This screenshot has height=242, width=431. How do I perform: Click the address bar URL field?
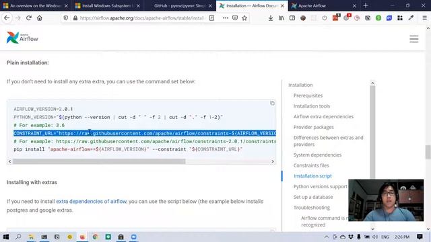tap(142, 18)
